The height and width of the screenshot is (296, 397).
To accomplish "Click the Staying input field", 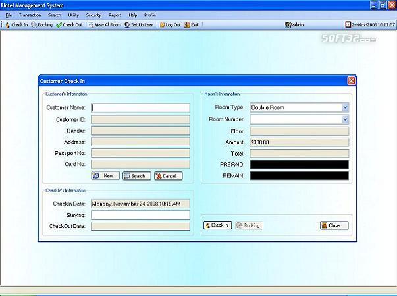I will point(140,215).
